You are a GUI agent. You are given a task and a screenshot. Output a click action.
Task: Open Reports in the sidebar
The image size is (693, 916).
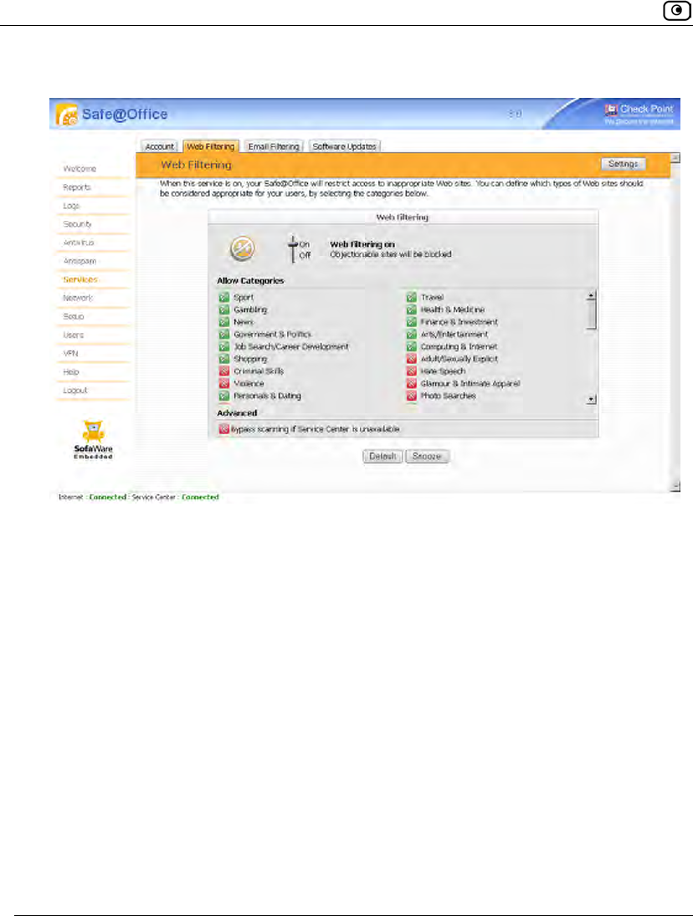(x=77, y=187)
